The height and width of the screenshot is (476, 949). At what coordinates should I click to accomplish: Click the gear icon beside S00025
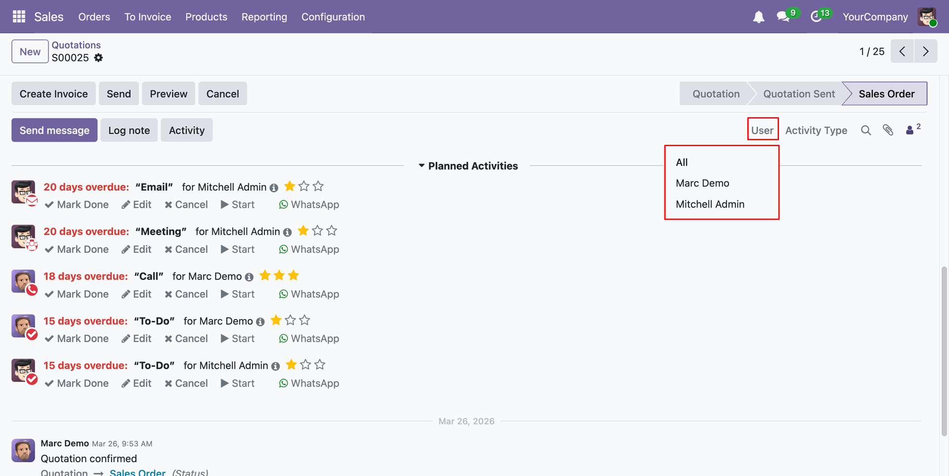tap(98, 58)
